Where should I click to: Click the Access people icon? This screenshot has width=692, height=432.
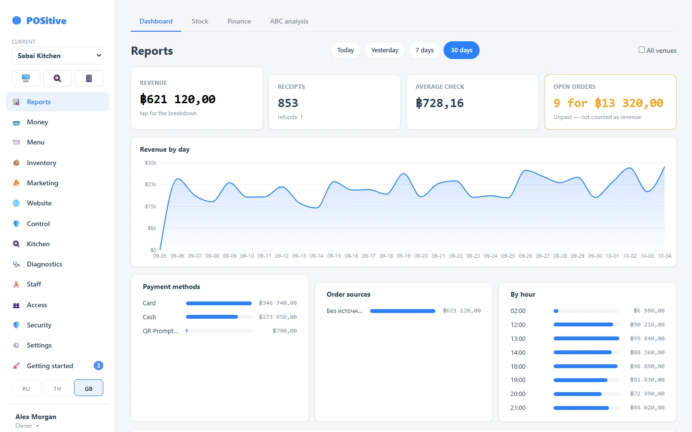click(x=16, y=305)
